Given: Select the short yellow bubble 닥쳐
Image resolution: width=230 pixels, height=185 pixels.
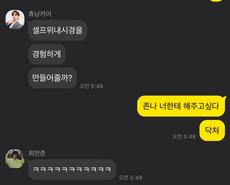Looking at the screenshot, I should 212,130.
